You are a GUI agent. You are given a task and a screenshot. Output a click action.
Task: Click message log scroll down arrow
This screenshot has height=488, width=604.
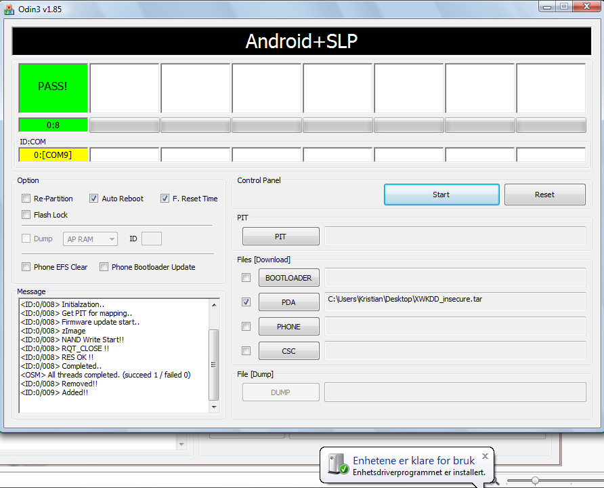coord(214,407)
